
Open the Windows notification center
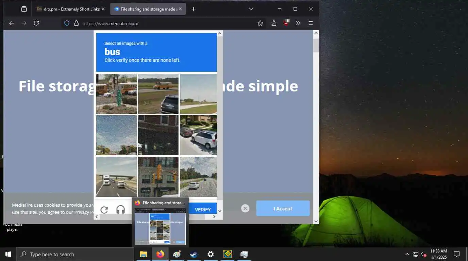[x=457, y=254]
